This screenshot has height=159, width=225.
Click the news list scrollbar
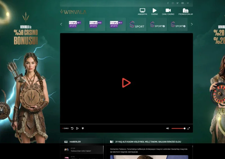[x=103, y=152]
